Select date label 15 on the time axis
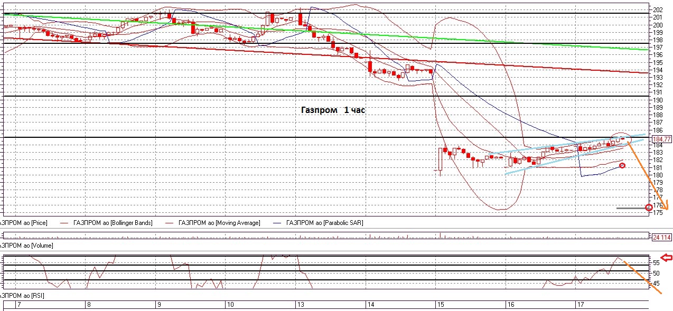This screenshot has width=673, height=311. 440,305
